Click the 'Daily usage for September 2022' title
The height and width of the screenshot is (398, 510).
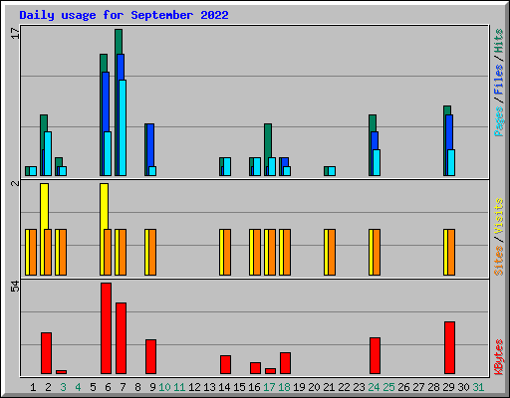coord(124,15)
